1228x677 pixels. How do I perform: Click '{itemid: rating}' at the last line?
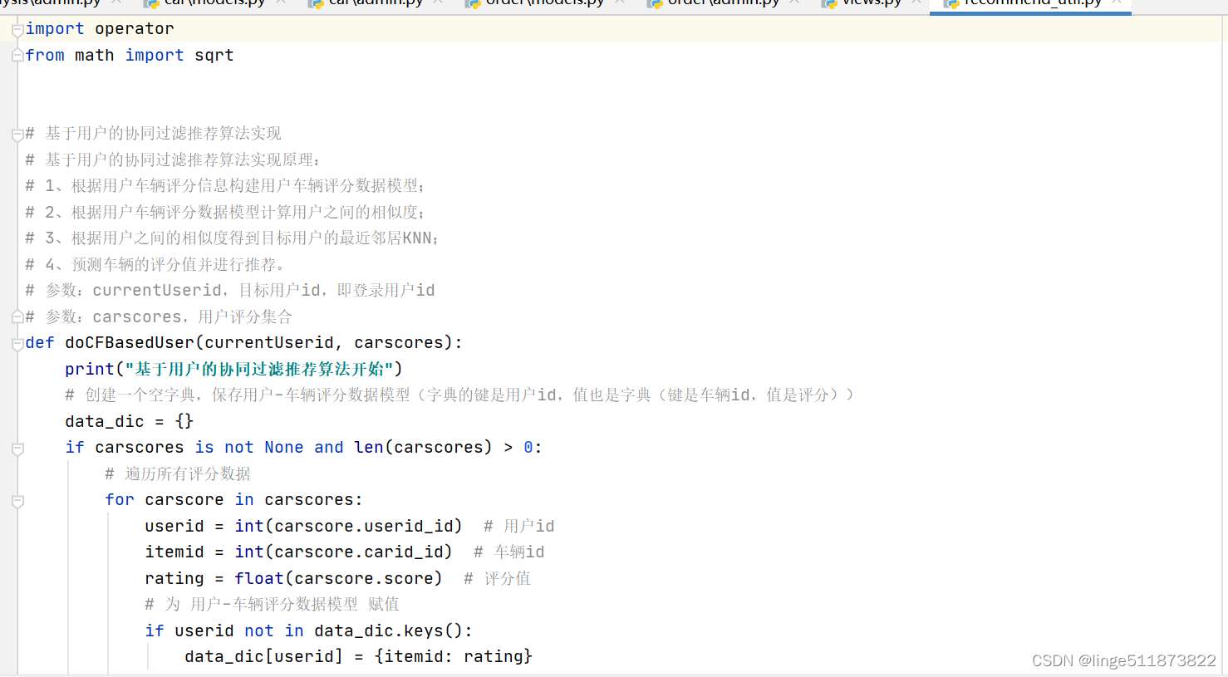click(x=453, y=656)
